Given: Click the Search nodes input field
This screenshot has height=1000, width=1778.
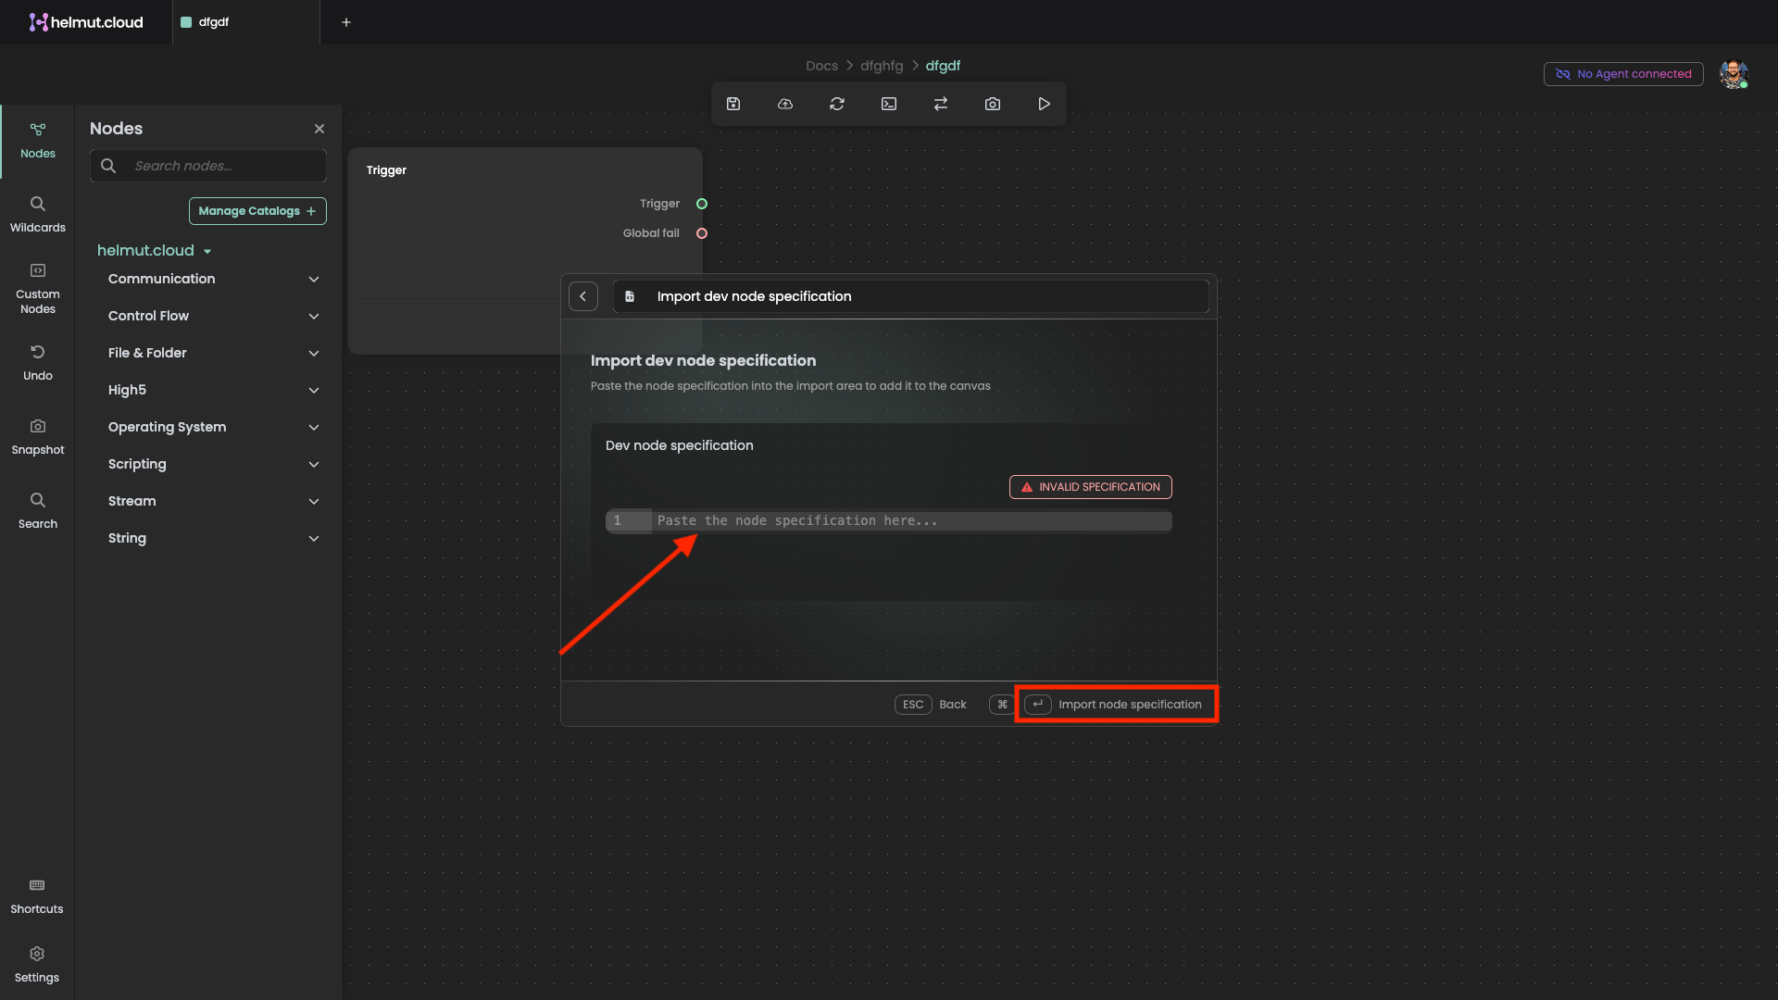Looking at the screenshot, I should [x=222, y=166].
